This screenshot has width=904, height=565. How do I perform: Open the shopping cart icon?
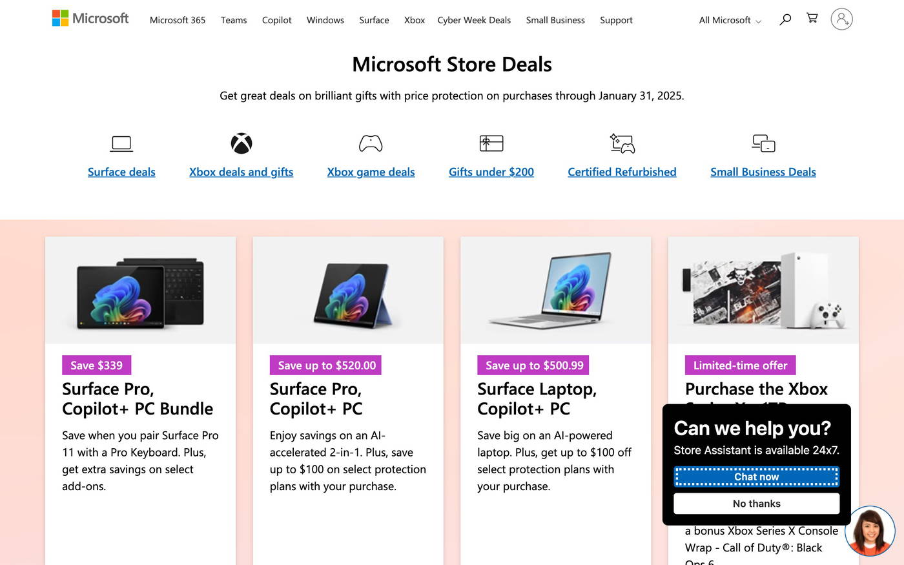811,19
